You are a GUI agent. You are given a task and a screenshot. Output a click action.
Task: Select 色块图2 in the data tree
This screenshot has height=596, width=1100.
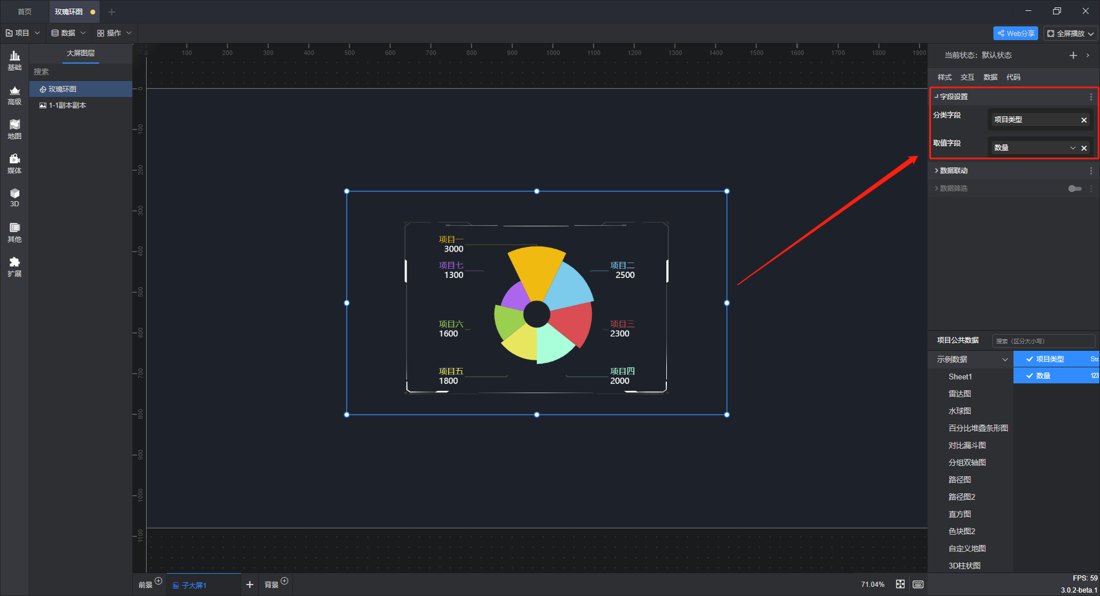click(x=961, y=531)
